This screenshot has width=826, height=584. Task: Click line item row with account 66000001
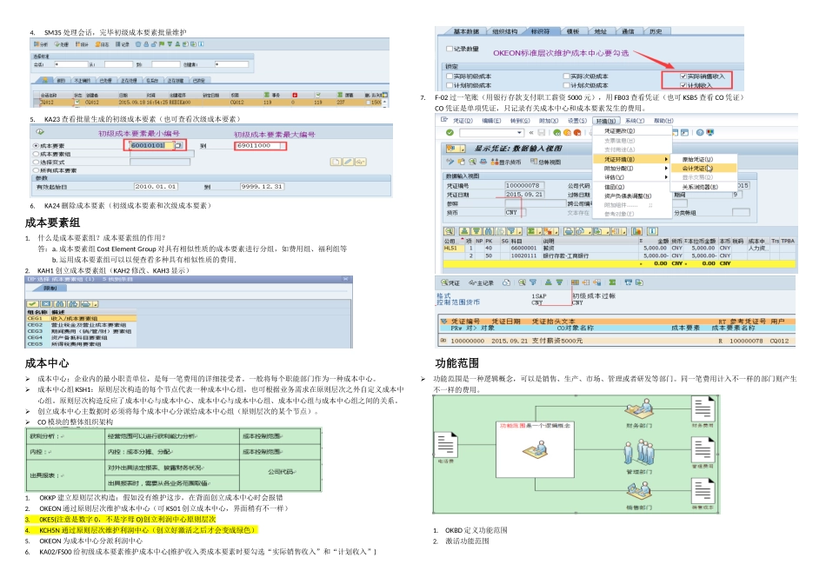pyautogui.click(x=619, y=248)
